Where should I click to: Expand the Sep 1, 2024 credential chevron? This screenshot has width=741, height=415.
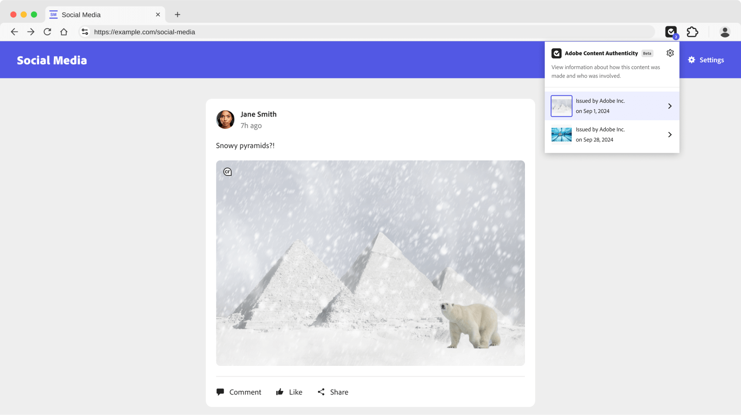[670, 106]
